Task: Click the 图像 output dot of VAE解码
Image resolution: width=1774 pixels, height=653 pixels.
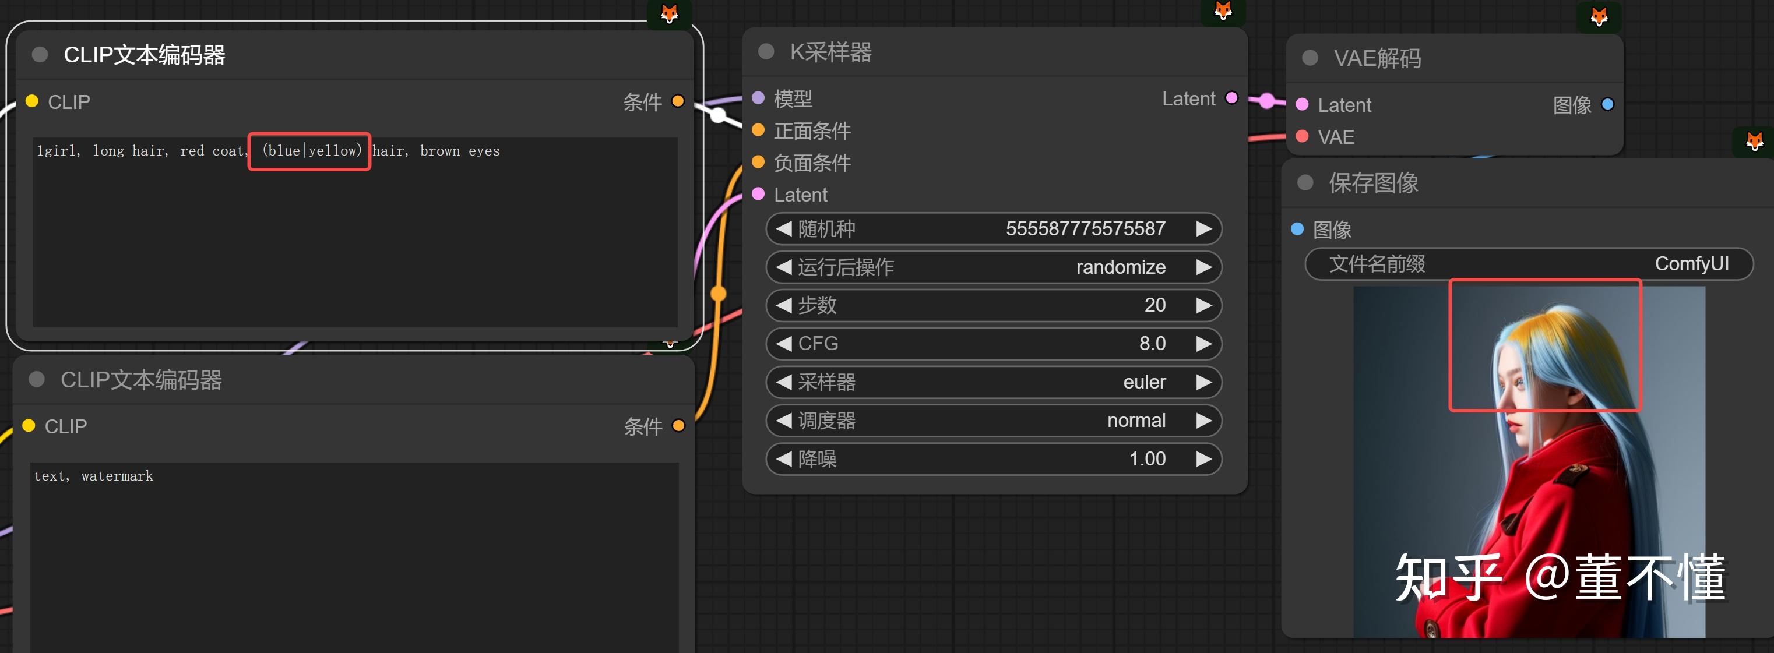Action: tap(1607, 104)
